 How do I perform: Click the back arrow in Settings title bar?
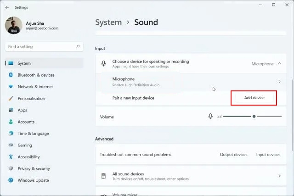[x=7, y=7]
